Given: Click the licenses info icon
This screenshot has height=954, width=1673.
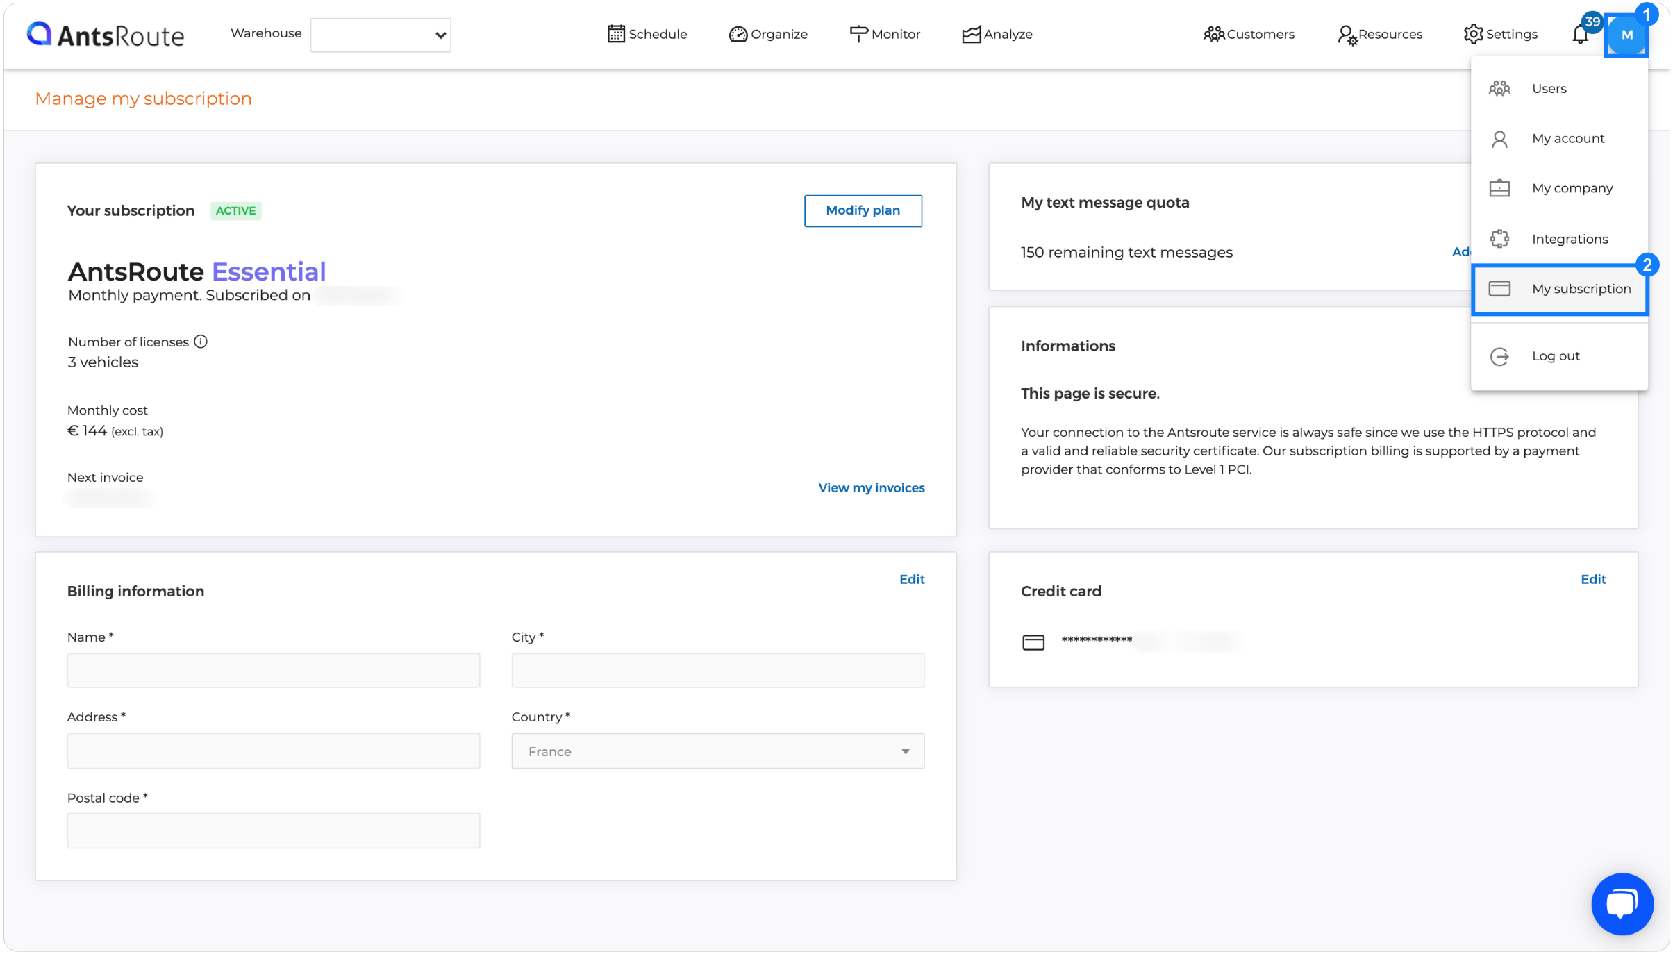Looking at the screenshot, I should pyautogui.click(x=201, y=342).
